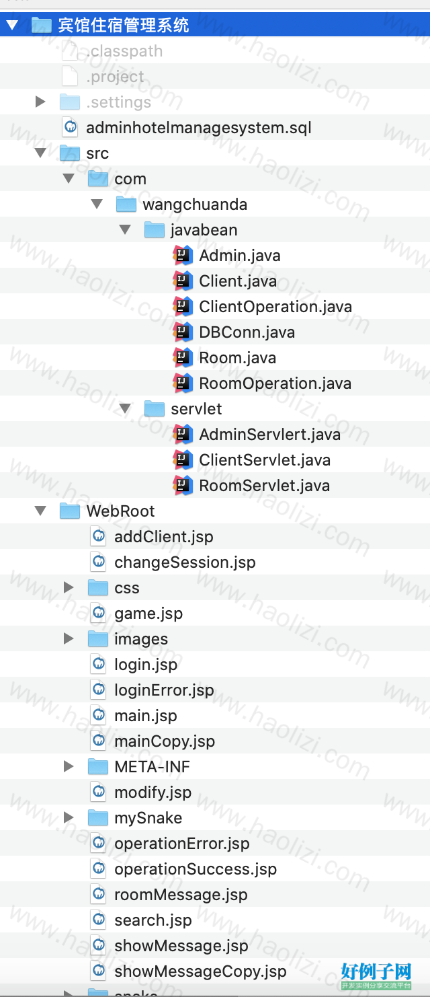Collapse the src folder
Image resolution: width=430 pixels, height=997 pixels.
(40, 153)
